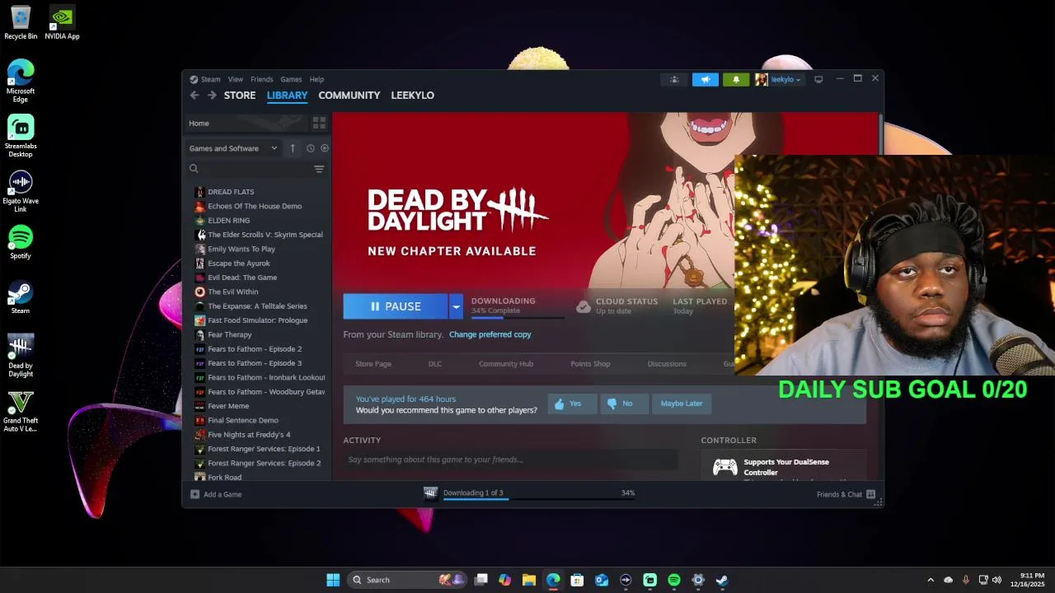The height and width of the screenshot is (593, 1055).
Task: Click the forward navigation arrow in Steam
Action: pos(212,96)
